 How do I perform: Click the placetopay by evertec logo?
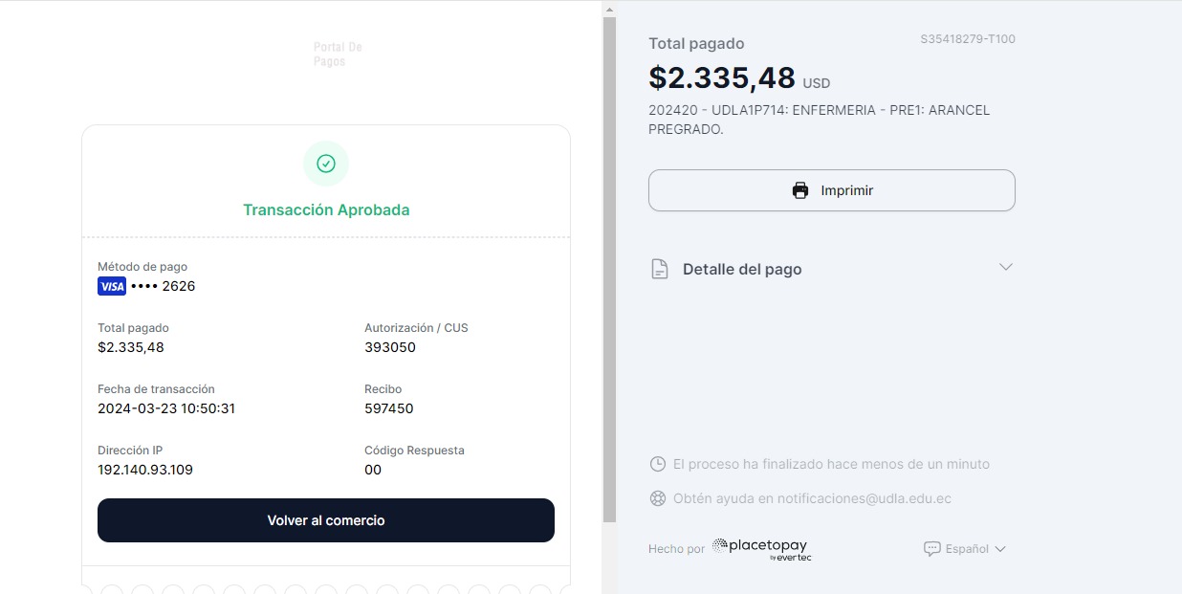(762, 548)
